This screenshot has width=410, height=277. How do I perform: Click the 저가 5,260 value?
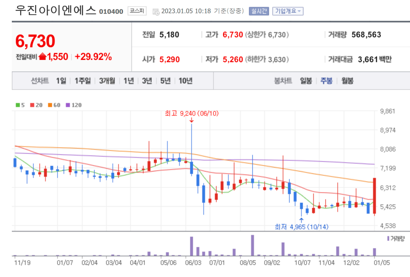(233, 59)
